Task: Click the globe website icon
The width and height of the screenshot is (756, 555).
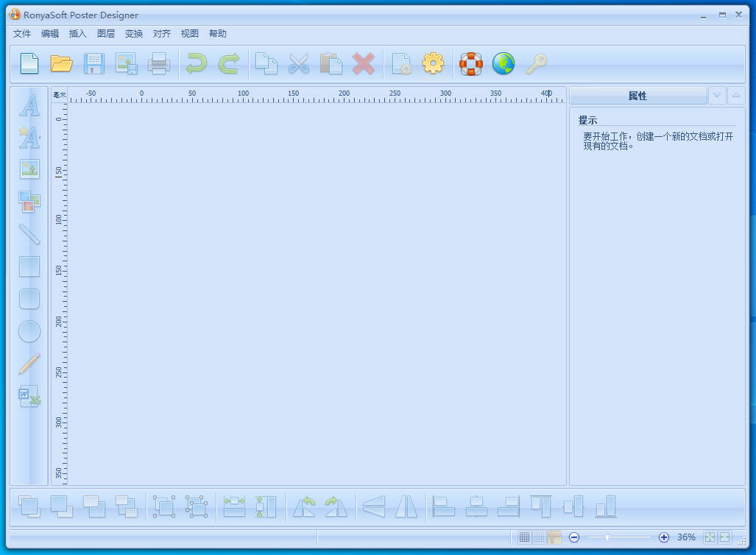Action: point(504,64)
